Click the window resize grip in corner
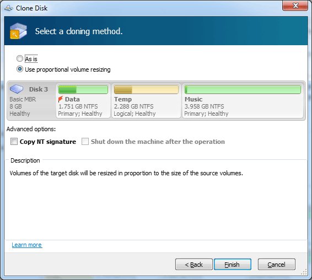 click(x=304, y=272)
